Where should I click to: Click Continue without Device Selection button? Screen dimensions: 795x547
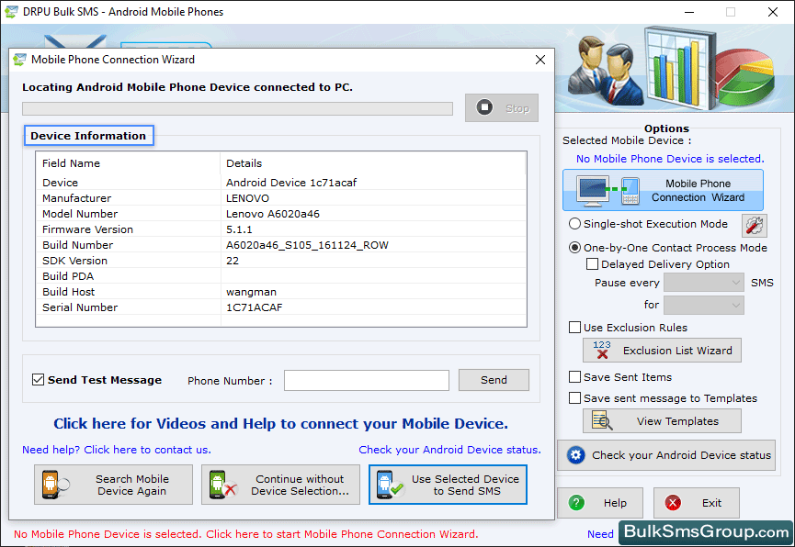coord(280,485)
